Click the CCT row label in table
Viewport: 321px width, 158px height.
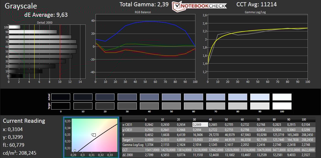(125, 150)
